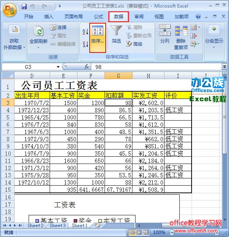This screenshot has width=229, height=237.
Task: Open 高级 advanced filter
Action: pos(134,44)
